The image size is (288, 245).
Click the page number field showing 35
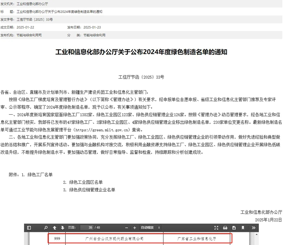(x=86, y=228)
